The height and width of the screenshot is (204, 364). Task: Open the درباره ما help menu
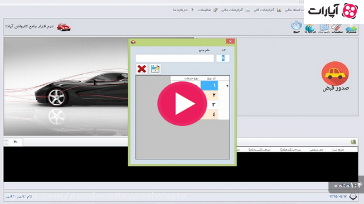tap(183, 9)
